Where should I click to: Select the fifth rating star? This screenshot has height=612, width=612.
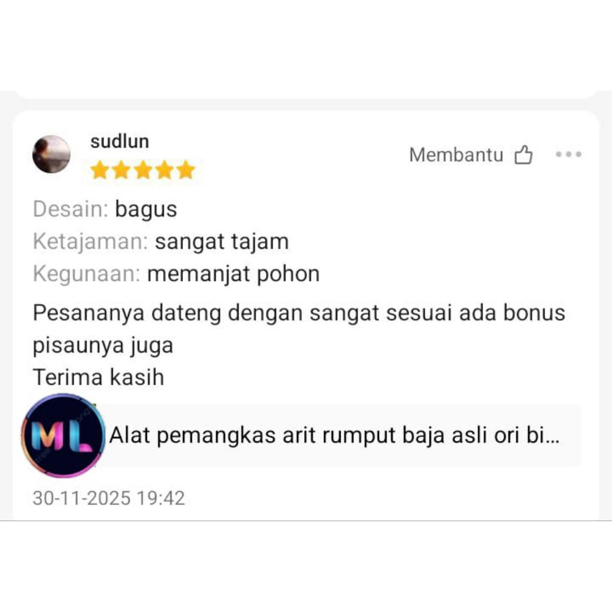click(x=185, y=170)
